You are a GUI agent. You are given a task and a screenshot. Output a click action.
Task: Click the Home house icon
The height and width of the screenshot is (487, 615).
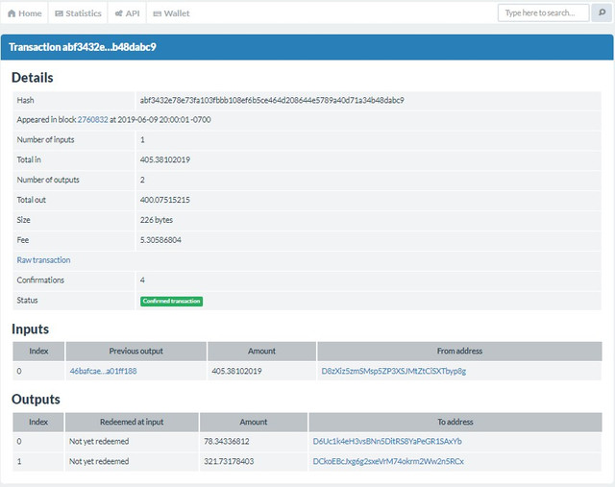coord(12,13)
